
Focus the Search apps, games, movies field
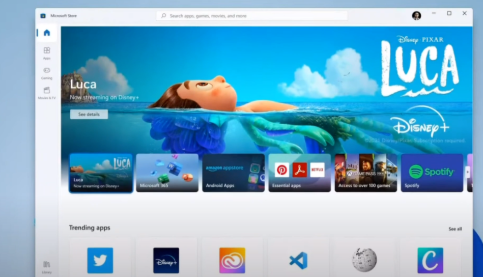pos(252,16)
